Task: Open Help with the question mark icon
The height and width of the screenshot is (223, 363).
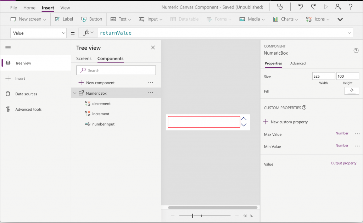Action: [x=351, y=6]
